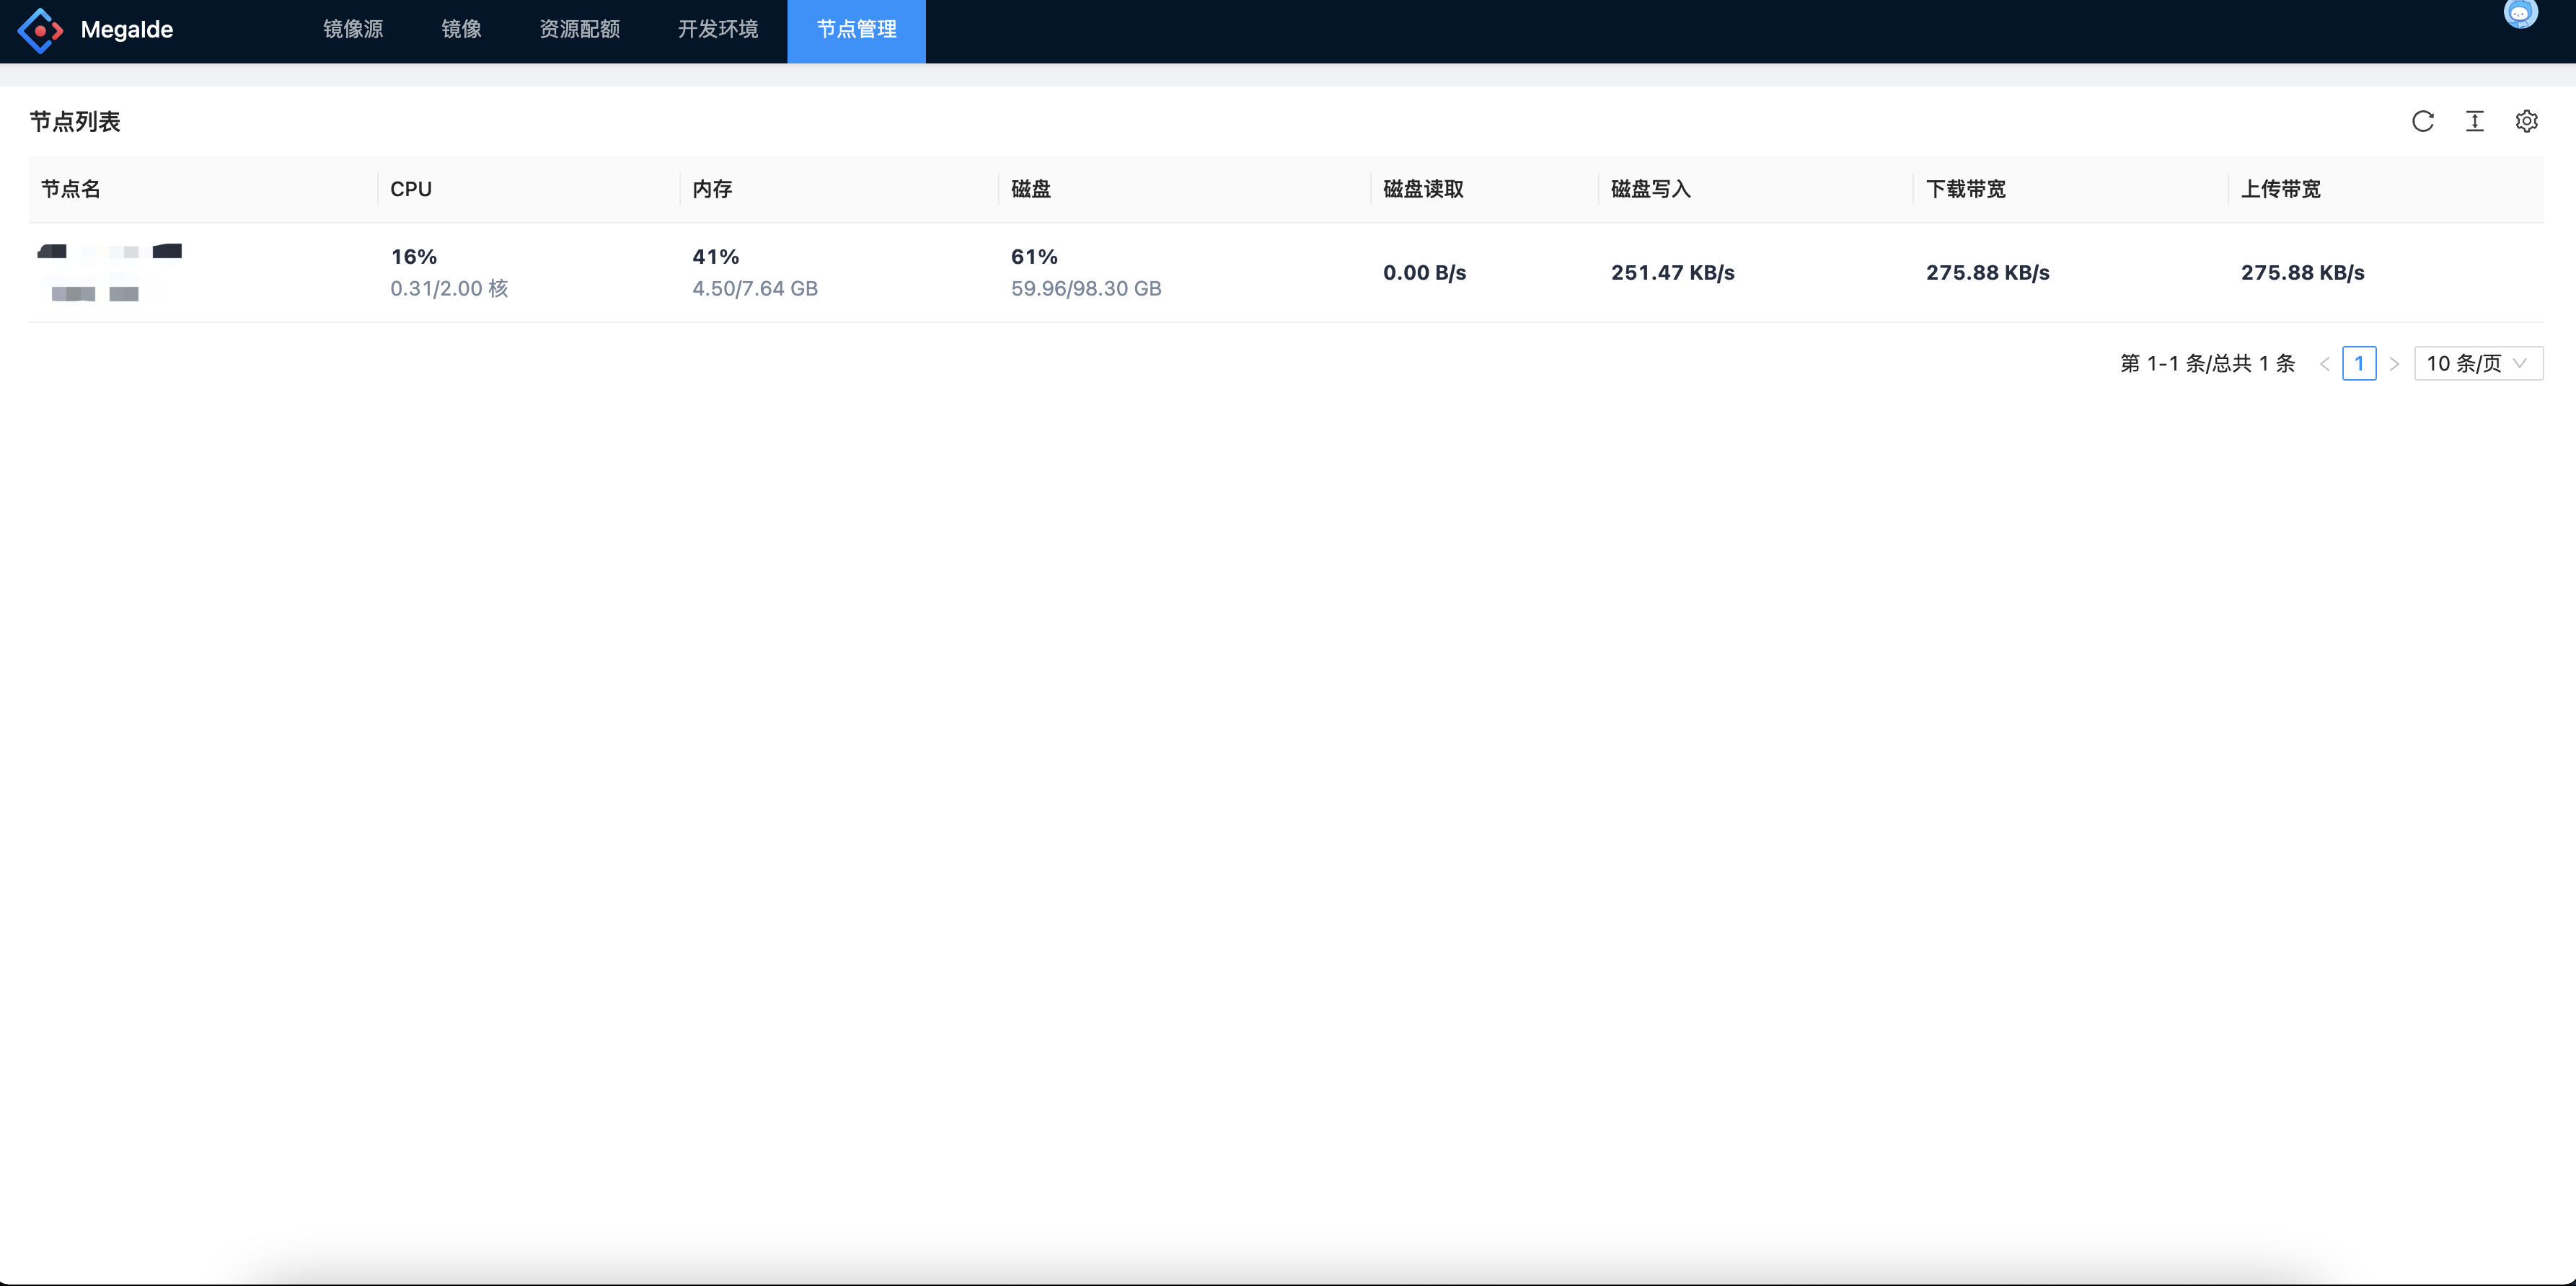The height and width of the screenshot is (1286, 2576).
Task: Switch to the 镜像 tab
Action: (x=461, y=30)
